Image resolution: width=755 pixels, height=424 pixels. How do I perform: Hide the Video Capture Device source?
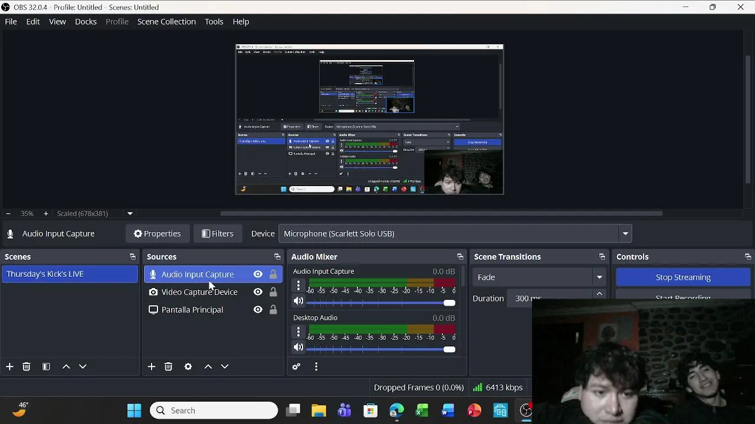pos(258,292)
